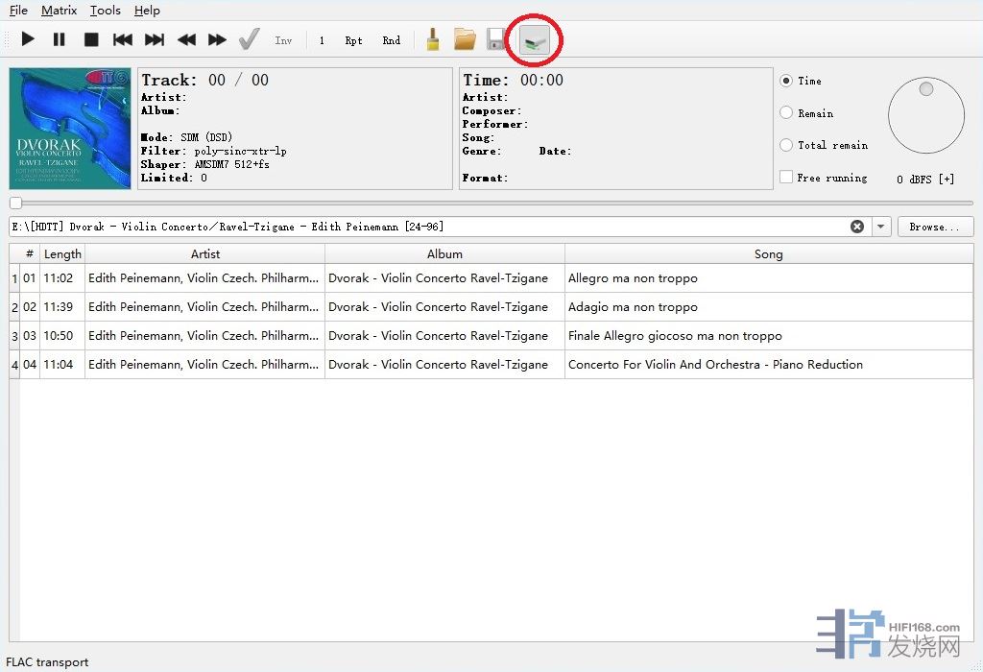Image resolution: width=983 pixels, height=672 pixels.
Task: Click the Play button in toolbar
Action: point(28,39)
